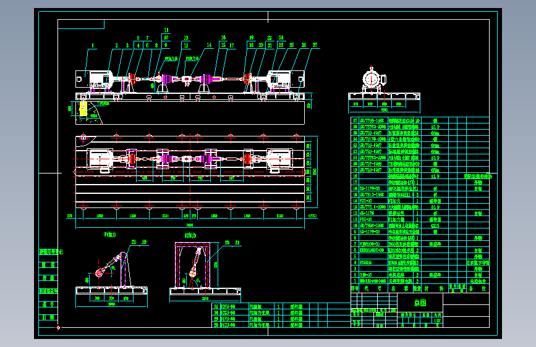536x347 pixels.
Task: Select row number 1 in the parts list
Action: [x=355, y=281]
